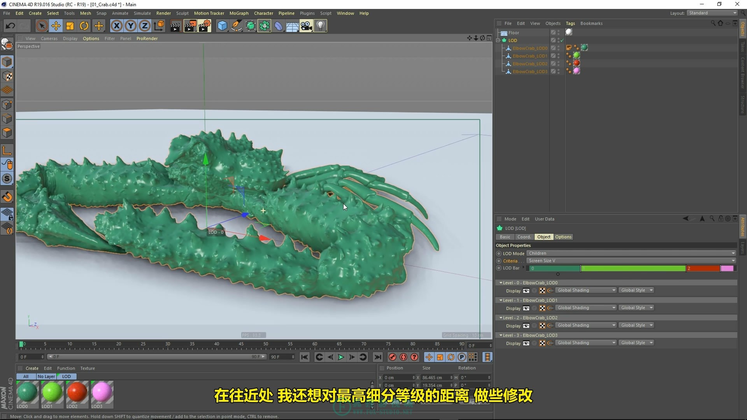This screenshot has height=420, width=747.
Task: Click Record Active Objects button
Action: [x=393, y=357]
